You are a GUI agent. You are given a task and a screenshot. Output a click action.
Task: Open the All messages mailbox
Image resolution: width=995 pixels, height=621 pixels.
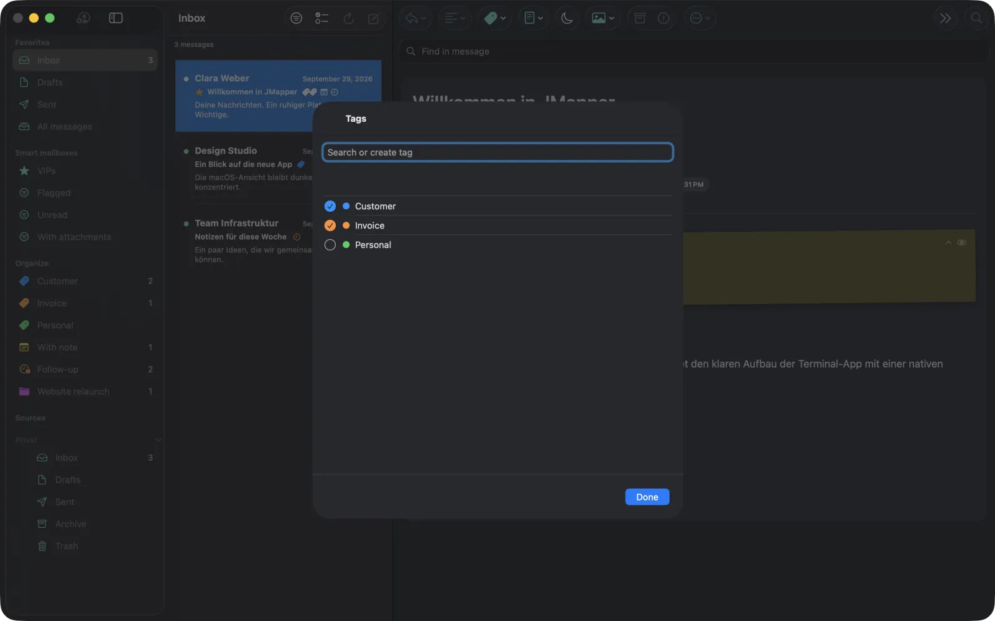[x=85, y=127]
